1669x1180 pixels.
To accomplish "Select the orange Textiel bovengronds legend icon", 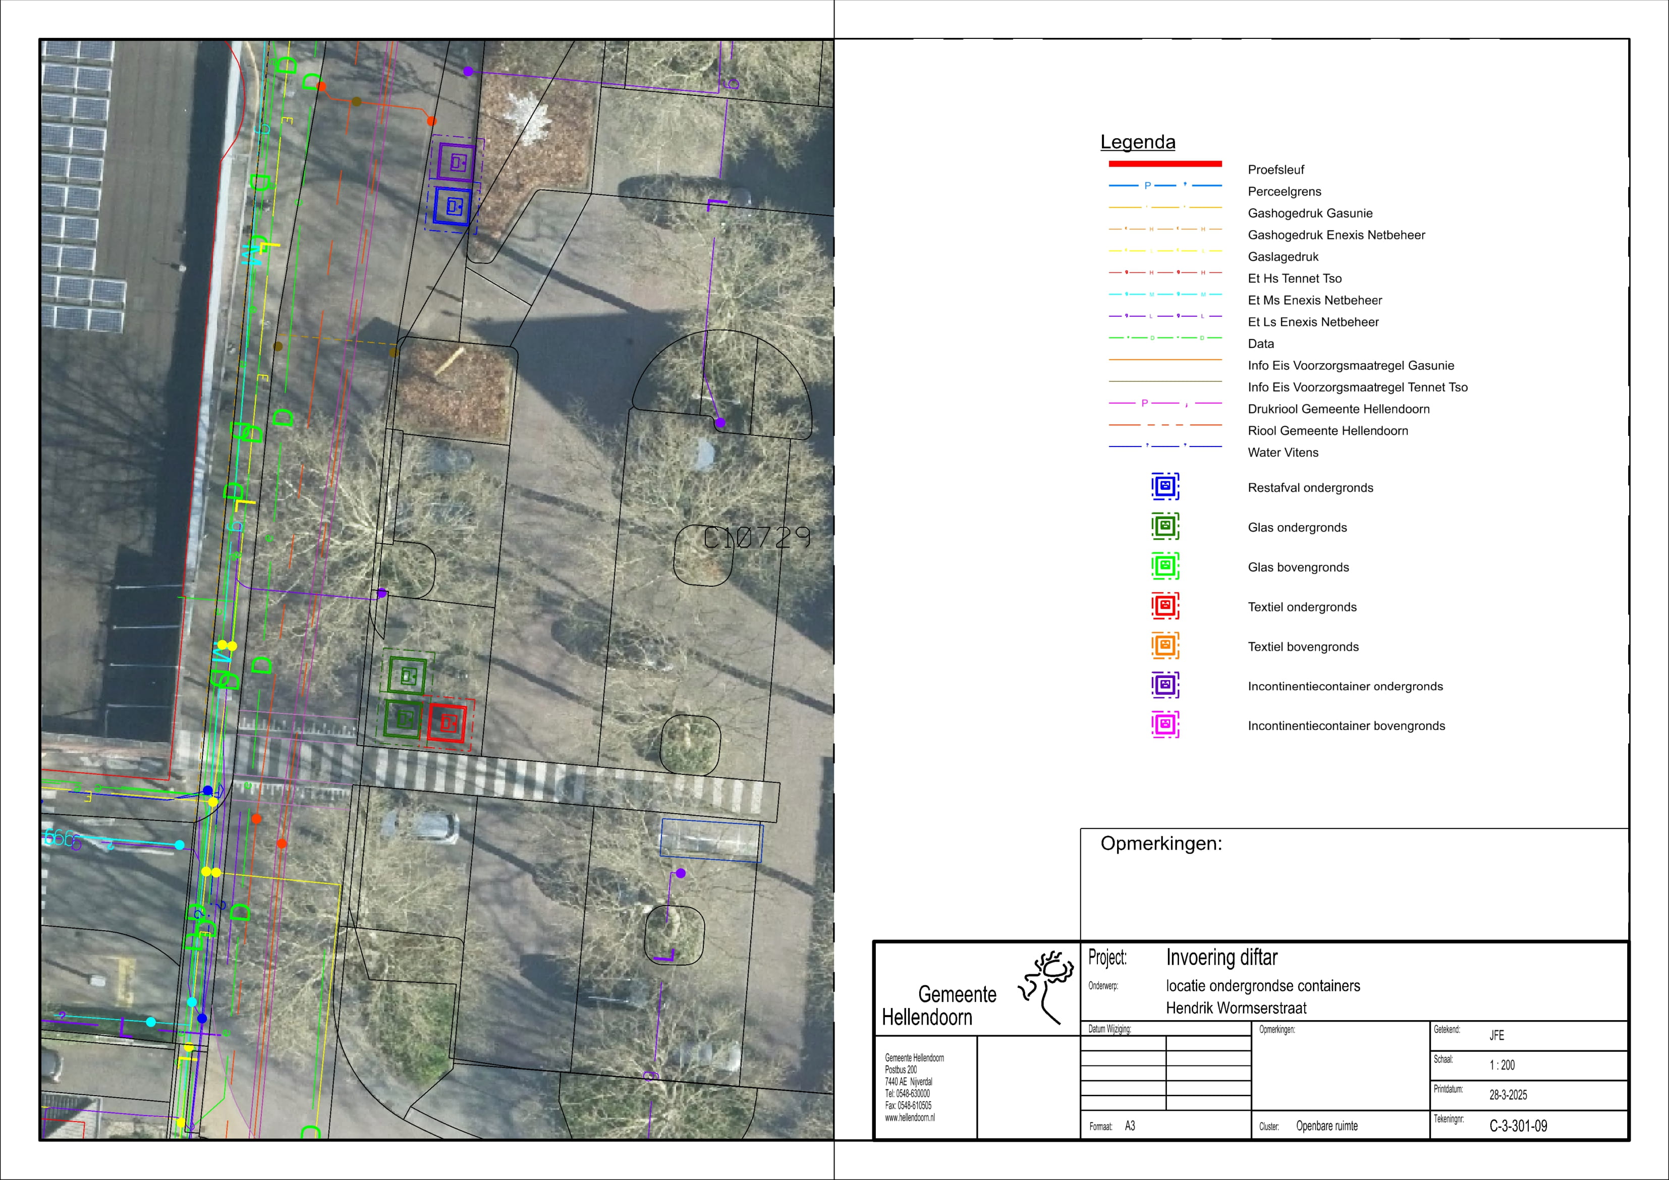I will click(x=1164, y=646).
